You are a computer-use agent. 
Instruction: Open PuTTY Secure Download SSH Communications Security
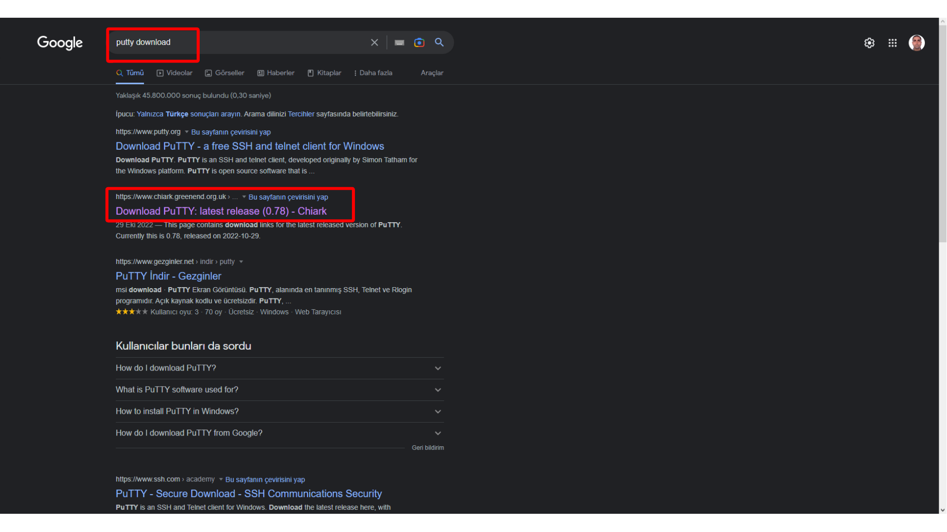pyautogui.click(x=249, y=494)
